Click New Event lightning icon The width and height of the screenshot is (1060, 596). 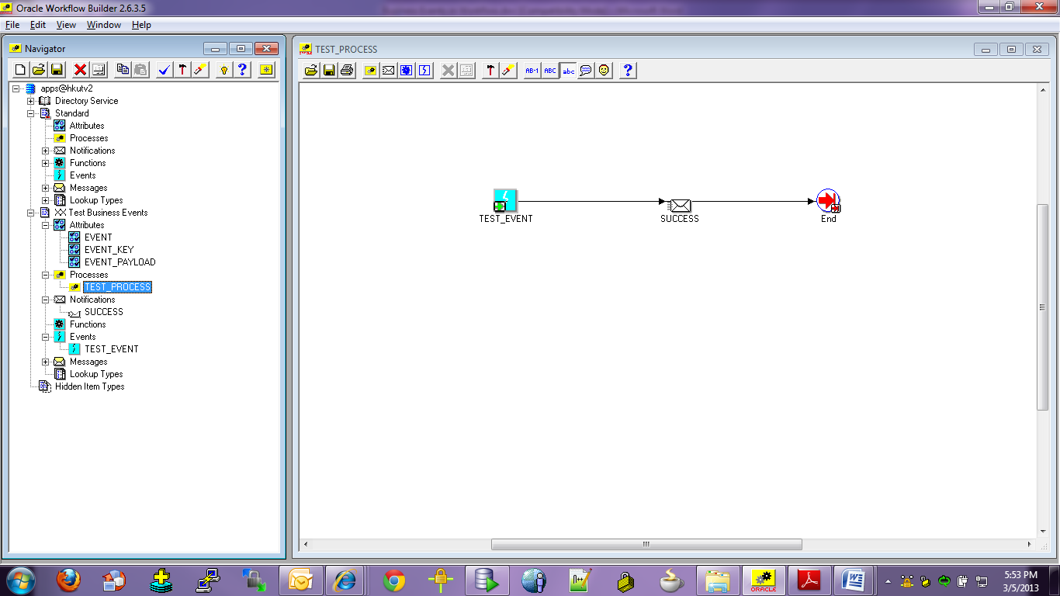(x=424, y=71)
